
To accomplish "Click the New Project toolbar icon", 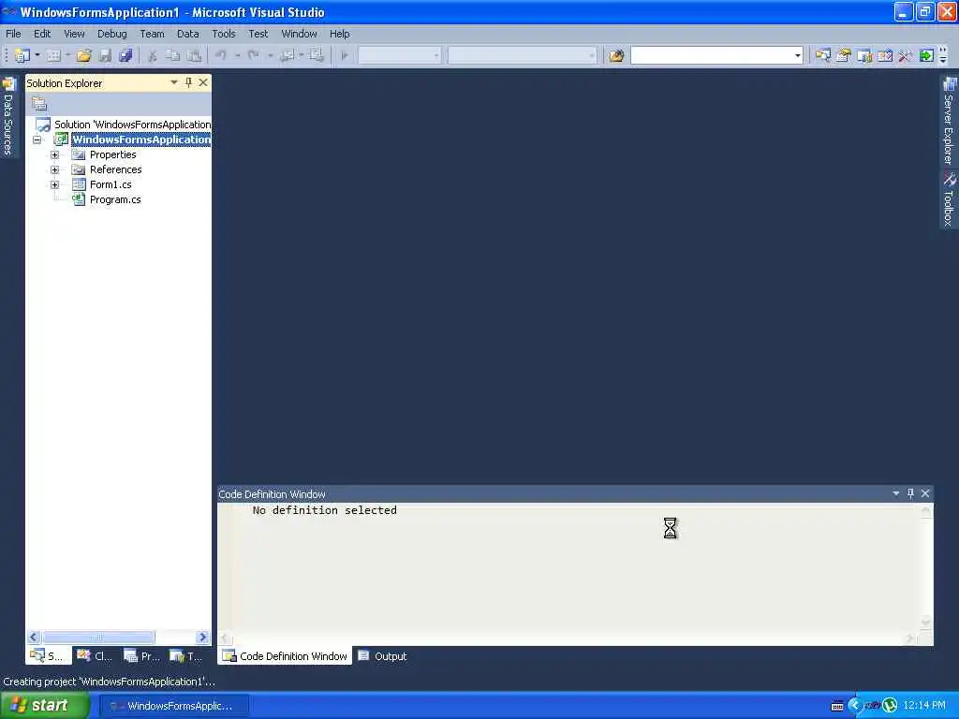I will (x=22, y=55).
